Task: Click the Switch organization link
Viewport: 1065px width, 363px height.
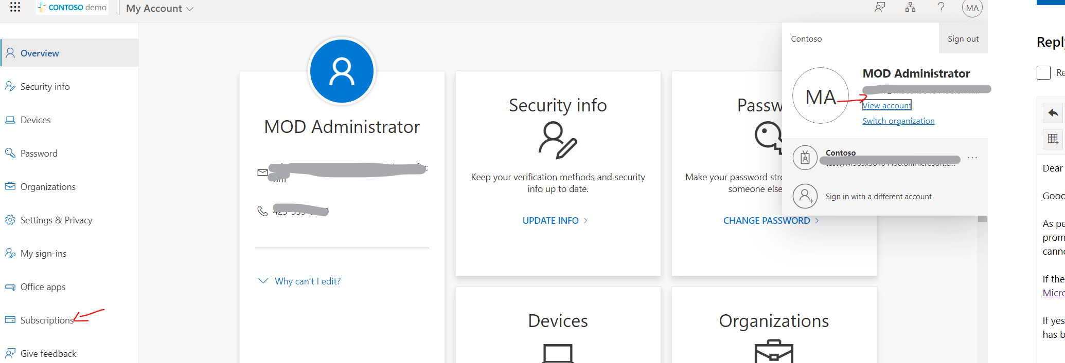Action: click(898, 121)
